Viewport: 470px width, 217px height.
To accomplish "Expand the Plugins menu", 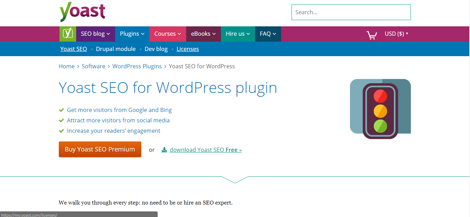I will [x=132, y=34].
